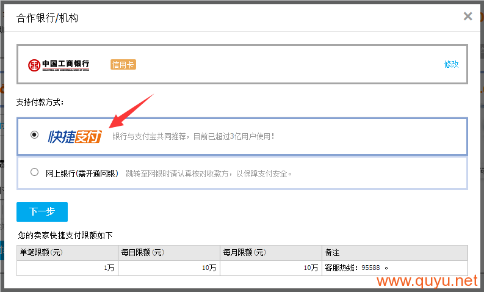The width and height of the screenshot is (484, 292).
Task: Click the 每日限额(元) column header
Action: (169, 253)
